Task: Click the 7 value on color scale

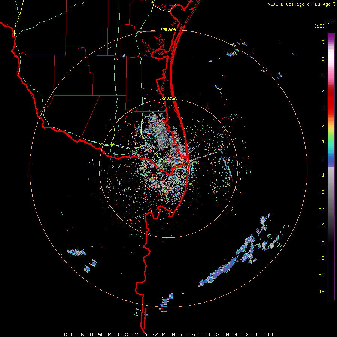Action: (323, 42)
